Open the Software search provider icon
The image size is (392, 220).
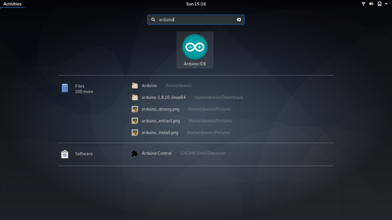[x=65, y=154]
